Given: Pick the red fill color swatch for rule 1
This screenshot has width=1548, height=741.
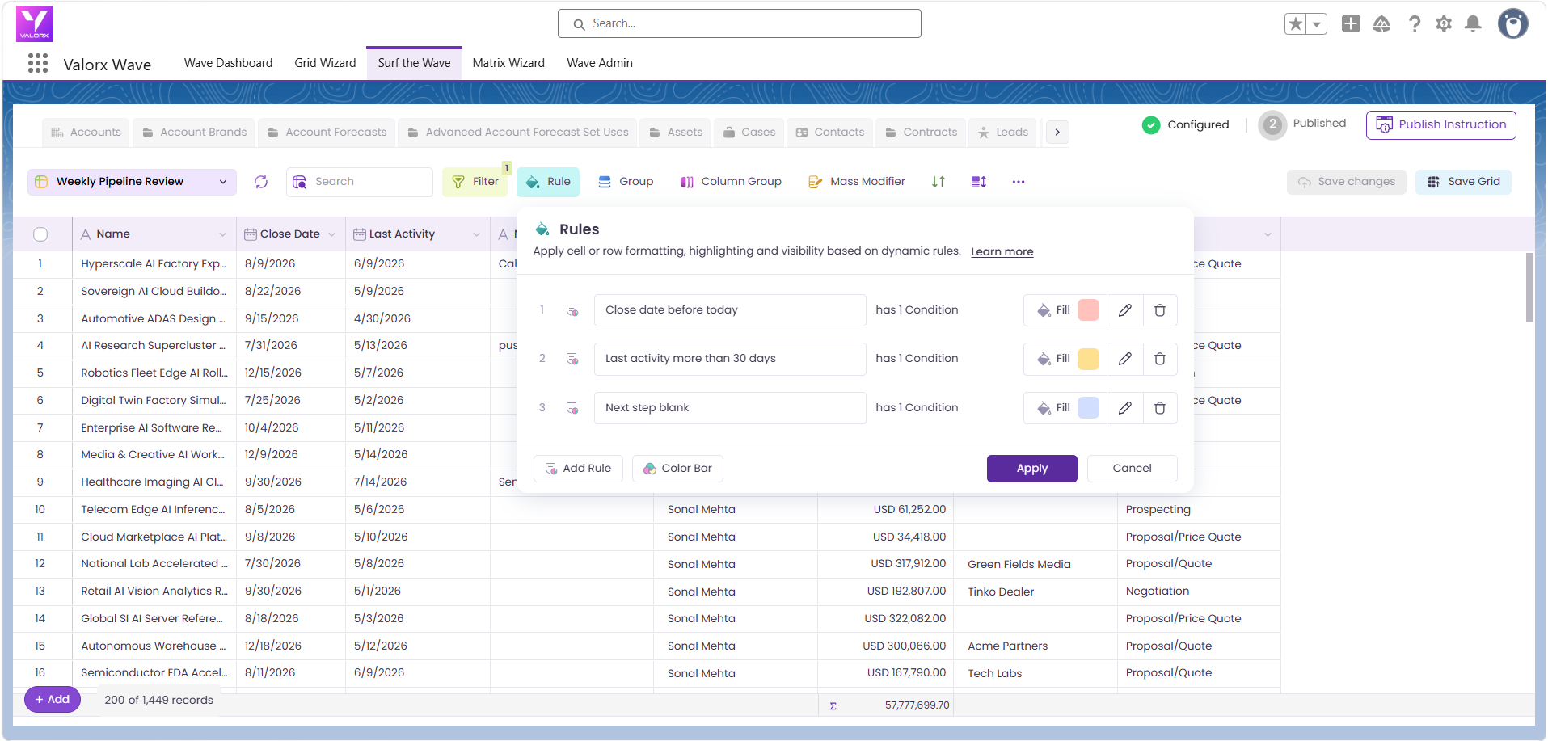Looking at the screenshot, I should [x=1089, y=310].
